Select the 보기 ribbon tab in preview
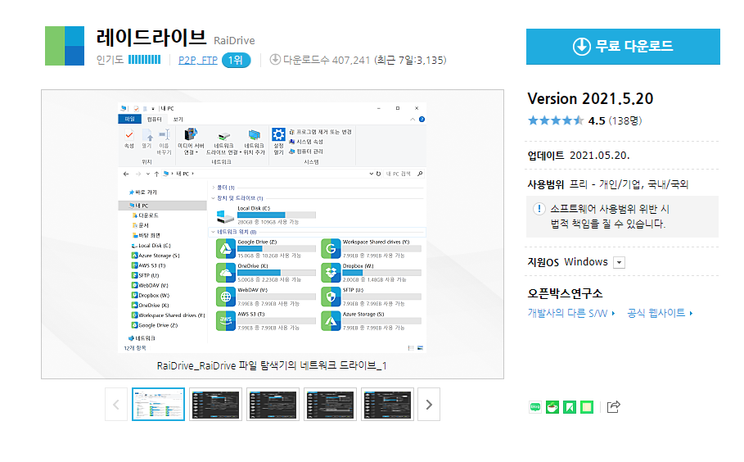Image resolution: width=744 pixels, height=462 pixels. (178, 119)
